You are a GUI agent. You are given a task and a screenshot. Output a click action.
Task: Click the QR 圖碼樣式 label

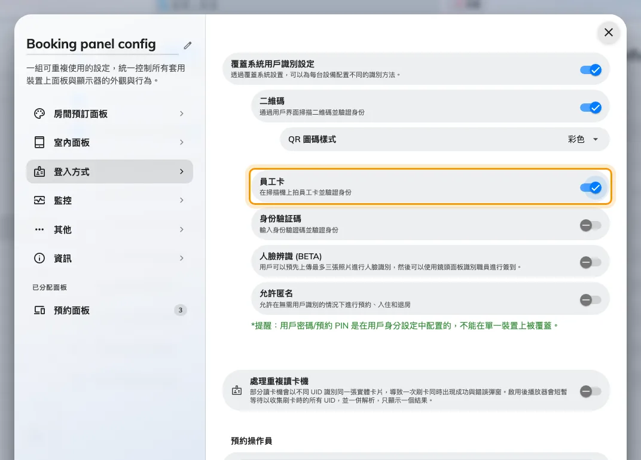click(312, 139)
